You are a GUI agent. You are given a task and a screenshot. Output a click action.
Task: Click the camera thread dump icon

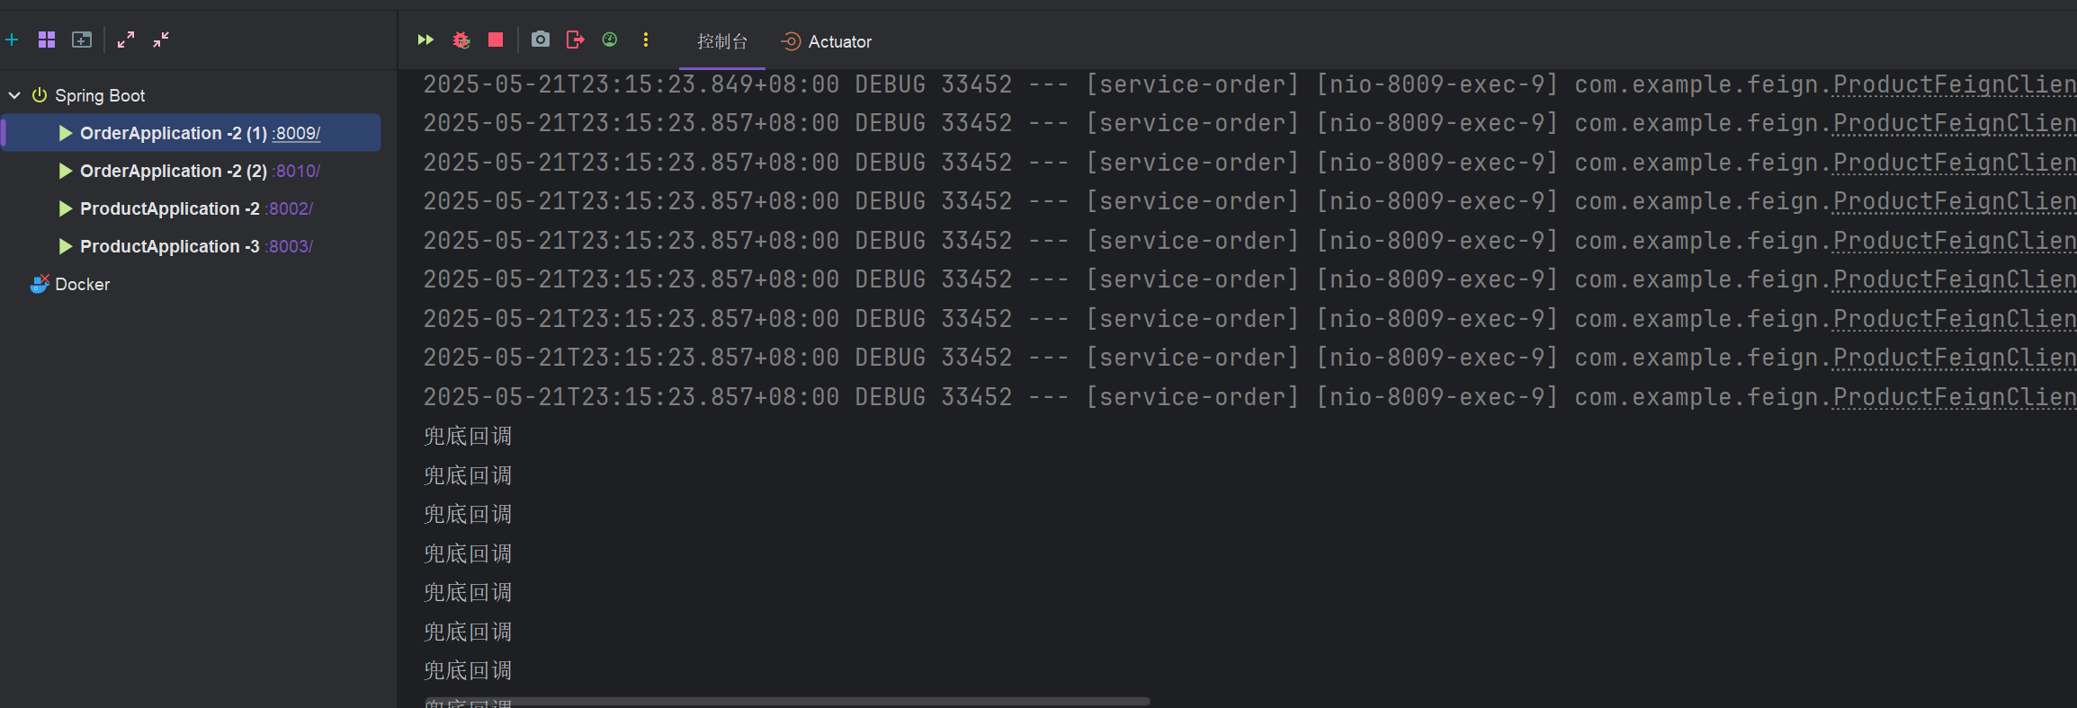(540, 40)
